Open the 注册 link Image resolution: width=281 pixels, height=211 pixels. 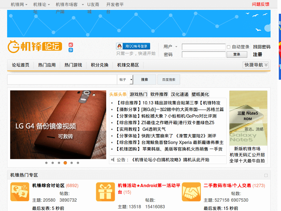257,54
